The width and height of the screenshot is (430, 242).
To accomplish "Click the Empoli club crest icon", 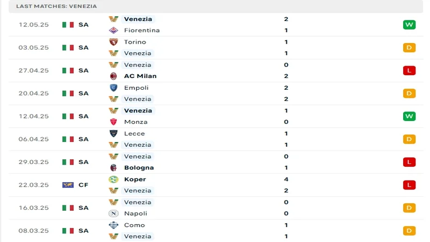I will pos(113,88).
